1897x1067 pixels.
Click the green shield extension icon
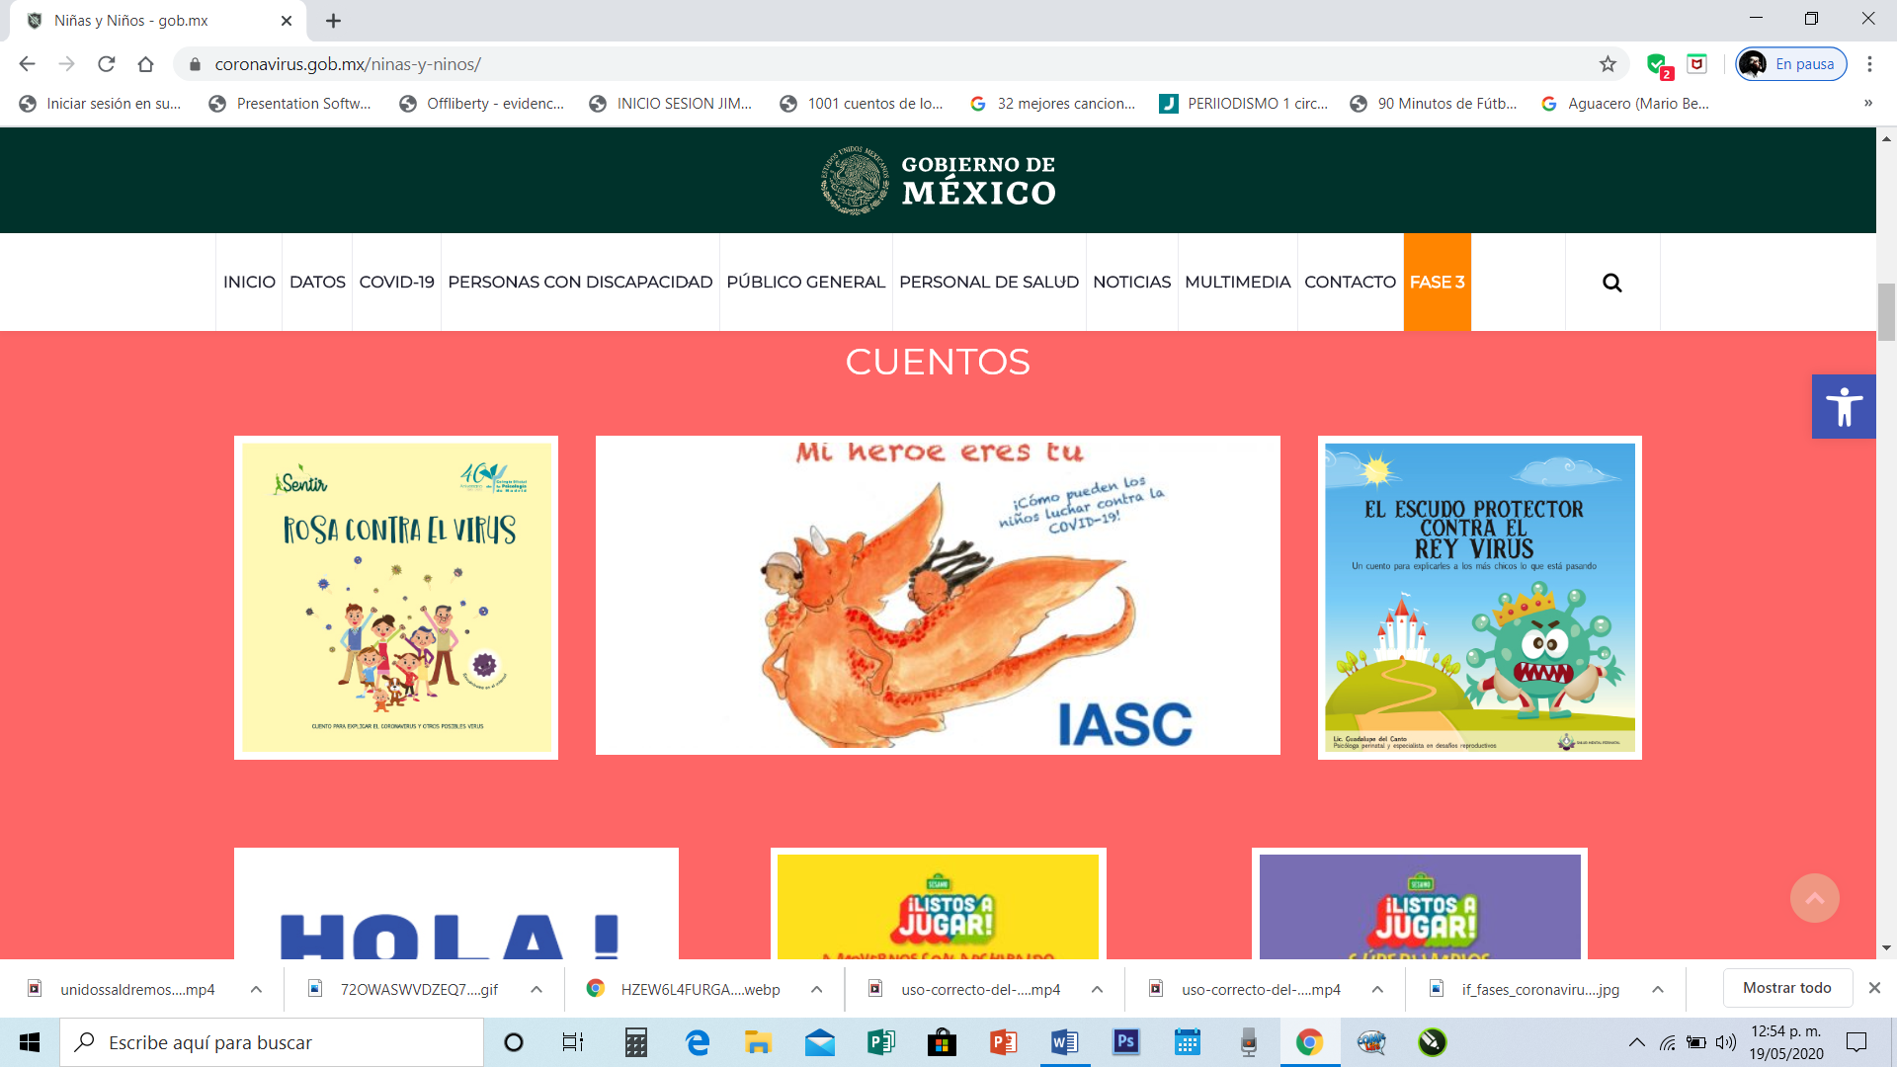1657,64
